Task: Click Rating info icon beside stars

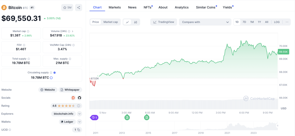Action: [79, 106]
